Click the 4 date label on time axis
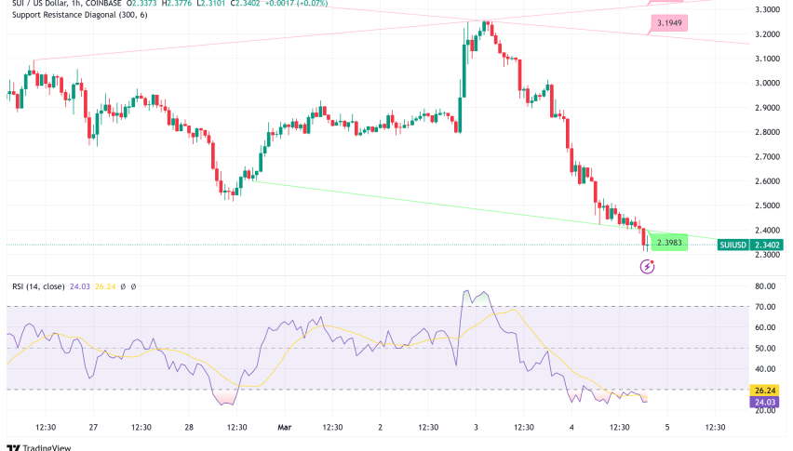Image resolution: width=793 pixels, height=451 pixels. coord(571,427)
